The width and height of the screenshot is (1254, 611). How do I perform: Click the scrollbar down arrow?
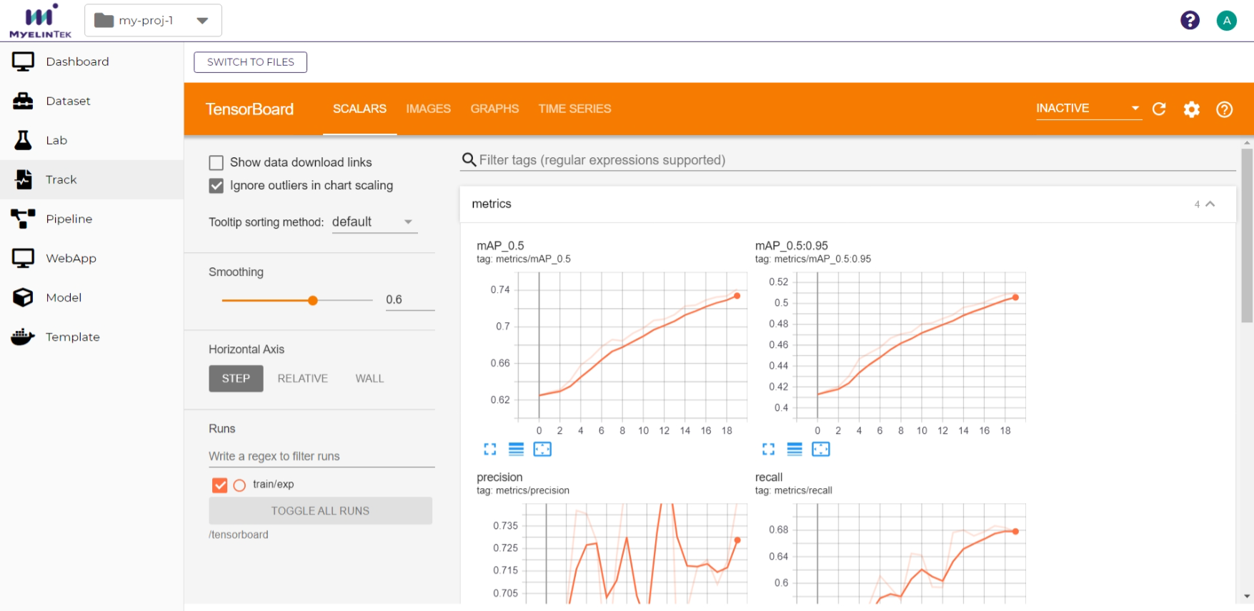click(x=1247, y=596)
